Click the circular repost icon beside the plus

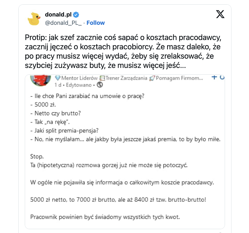pos(222,77)
